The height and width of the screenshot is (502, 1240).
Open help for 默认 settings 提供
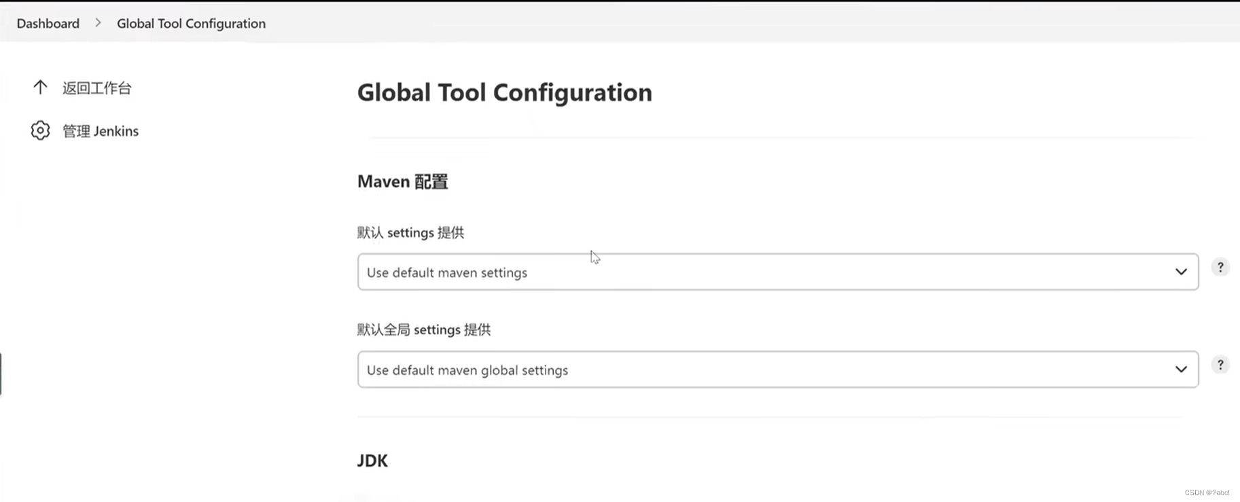click(1220, 268)
